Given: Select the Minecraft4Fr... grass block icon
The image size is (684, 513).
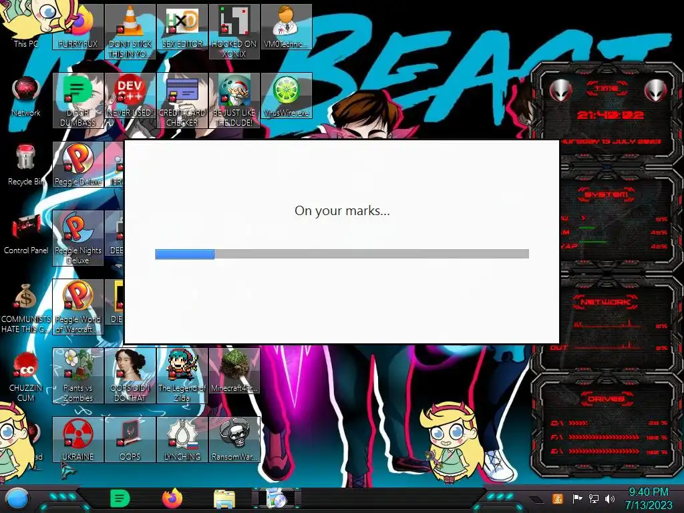Looking at the screenshot, I should point(234,371).
